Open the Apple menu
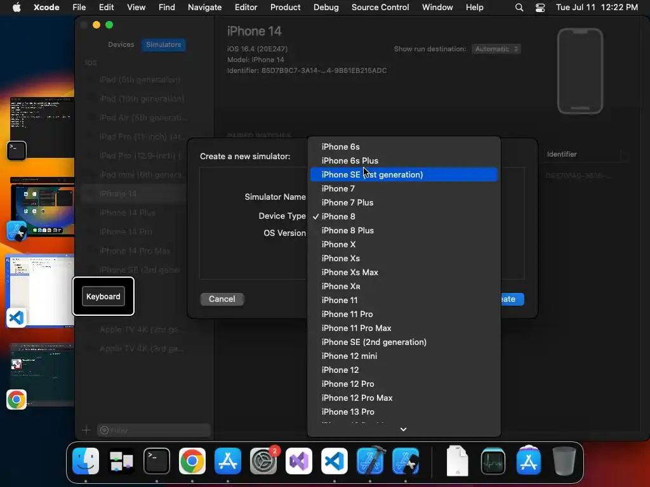650x487 pixels. click(17, 8)
